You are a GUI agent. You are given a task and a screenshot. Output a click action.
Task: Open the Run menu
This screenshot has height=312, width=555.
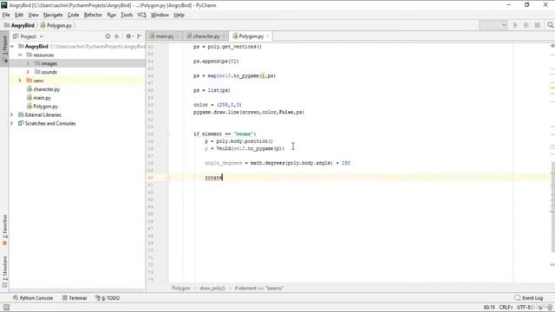(x=112, y=15)
